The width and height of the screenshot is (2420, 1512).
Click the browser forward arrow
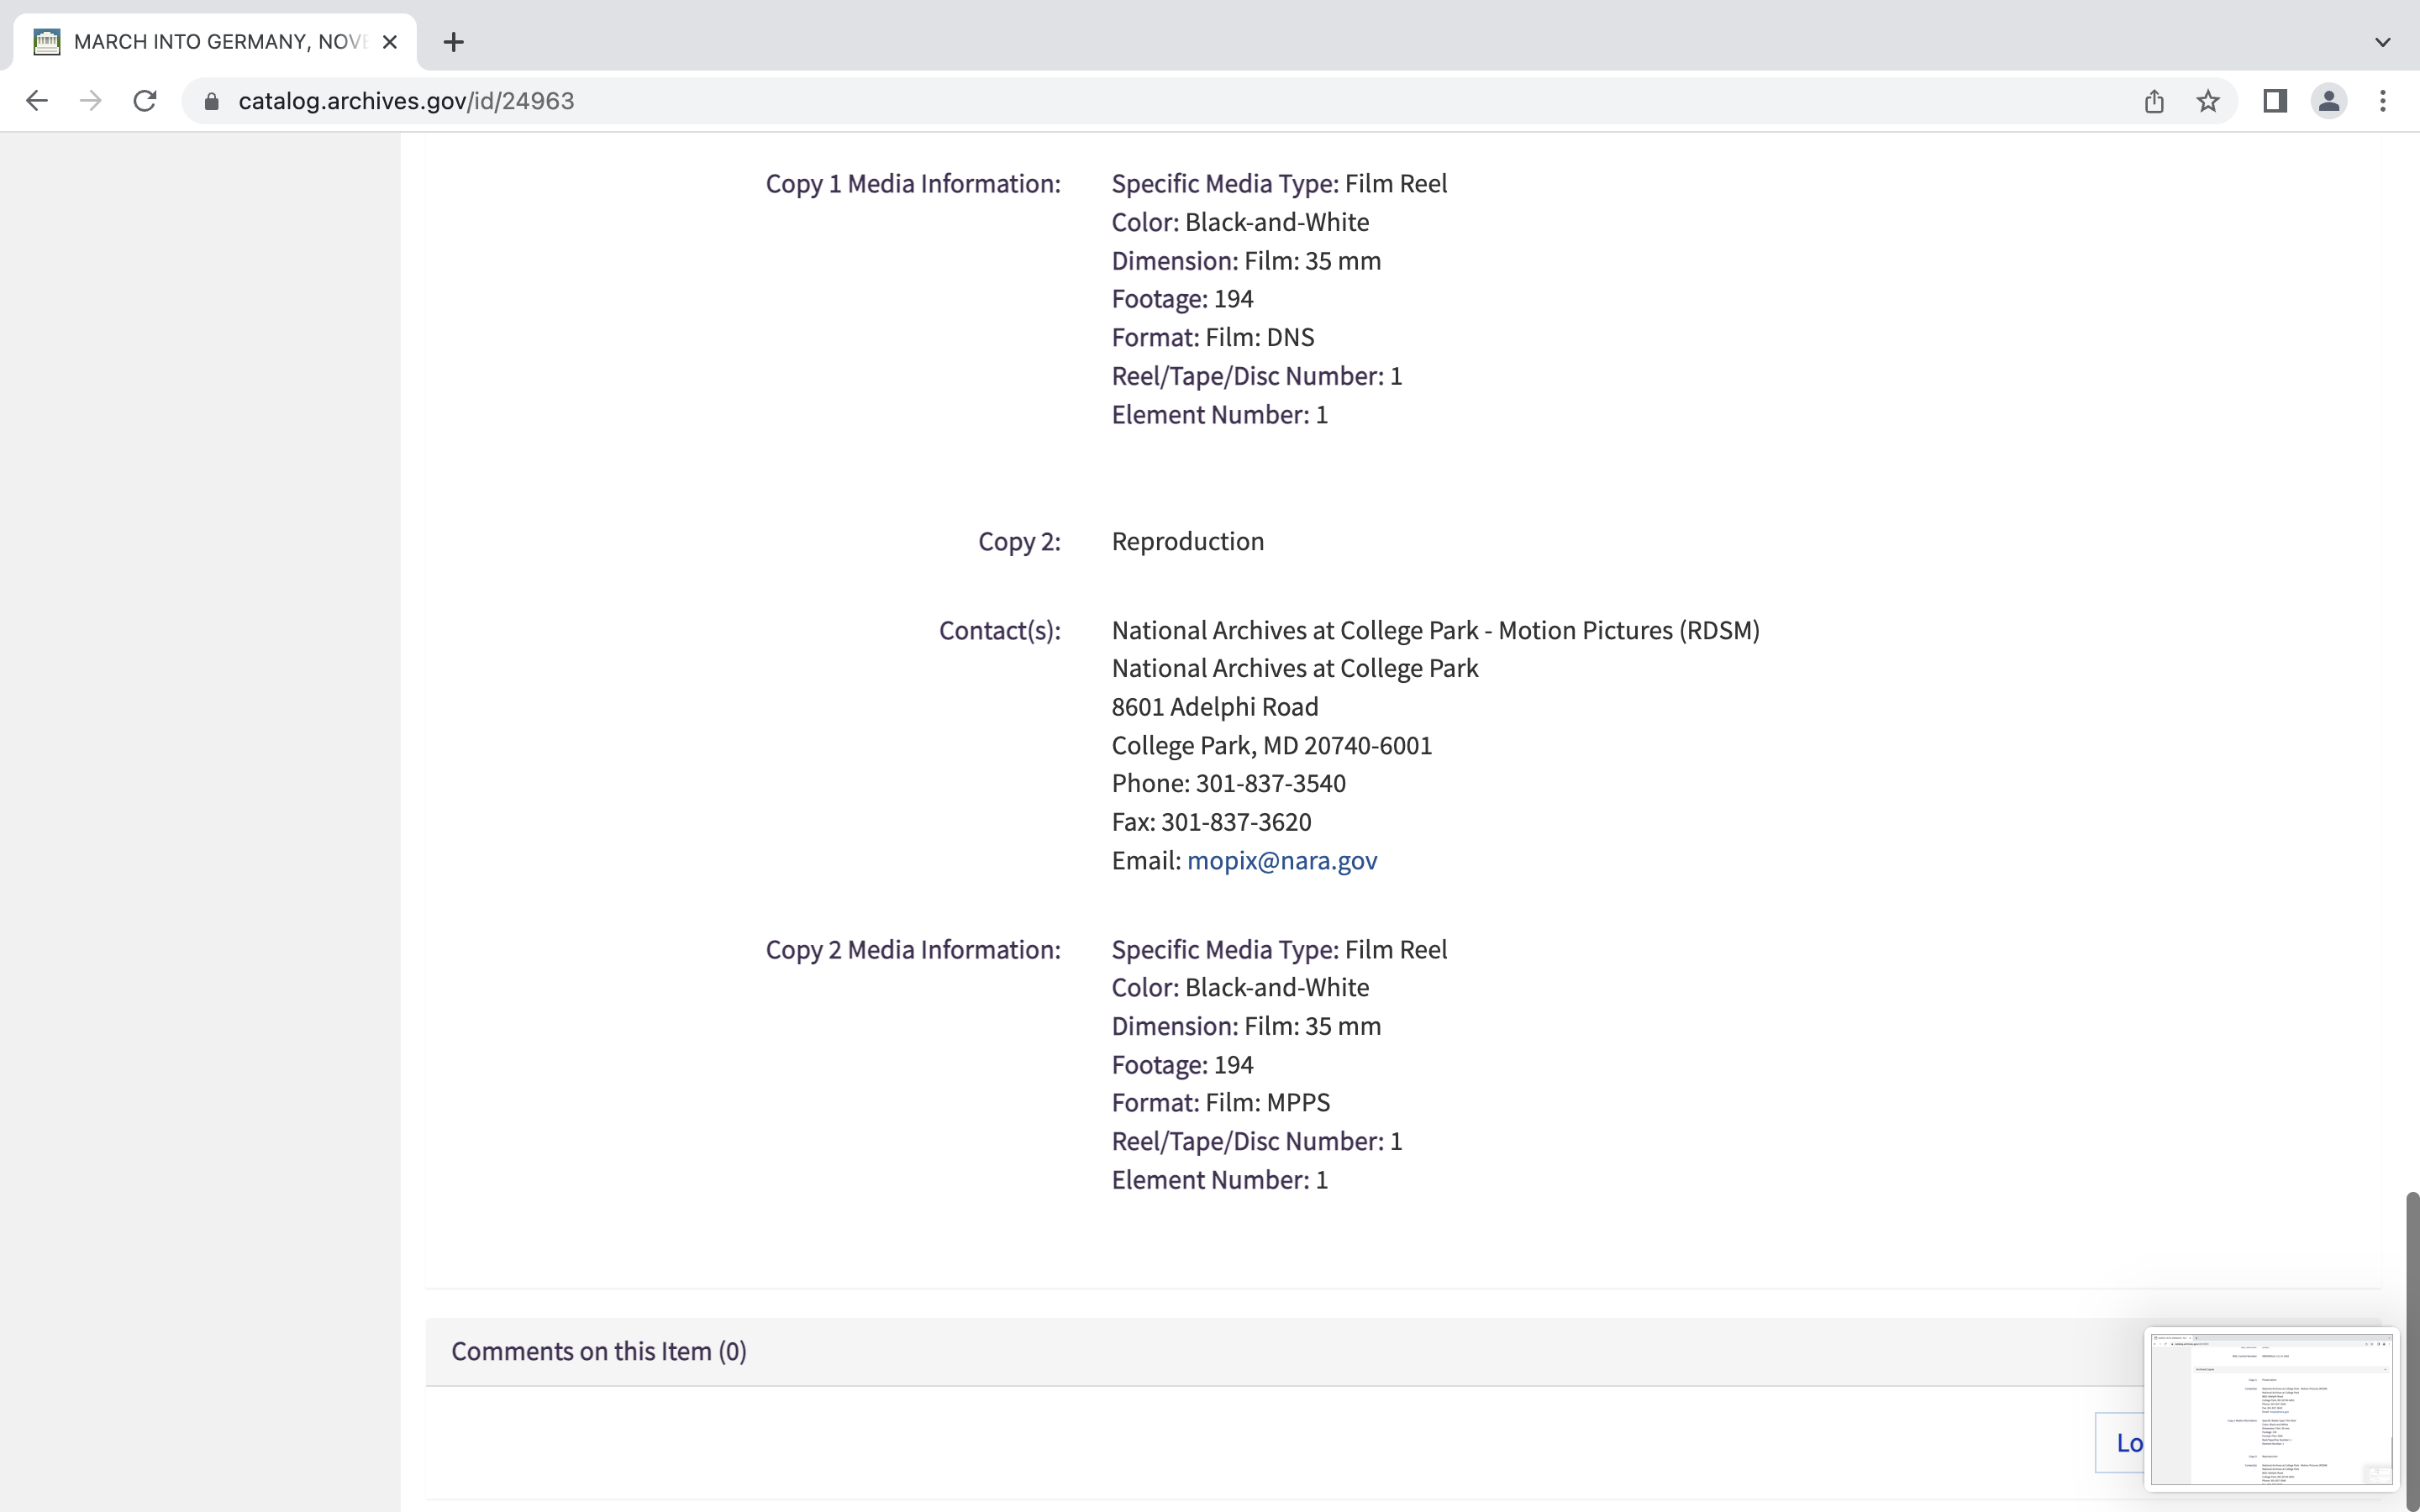pos(91,101)
